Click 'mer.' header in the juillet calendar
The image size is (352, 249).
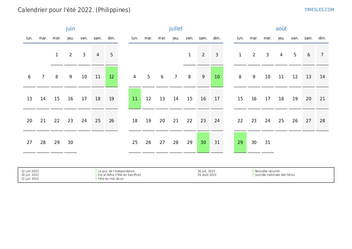point(162,38)
